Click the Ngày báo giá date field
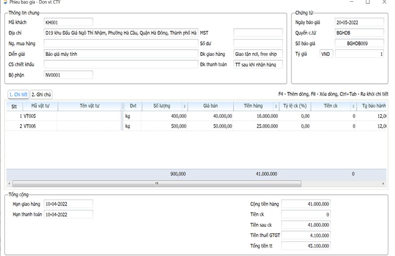This screenshot has height=256, width=395. [x=359, y=22]
